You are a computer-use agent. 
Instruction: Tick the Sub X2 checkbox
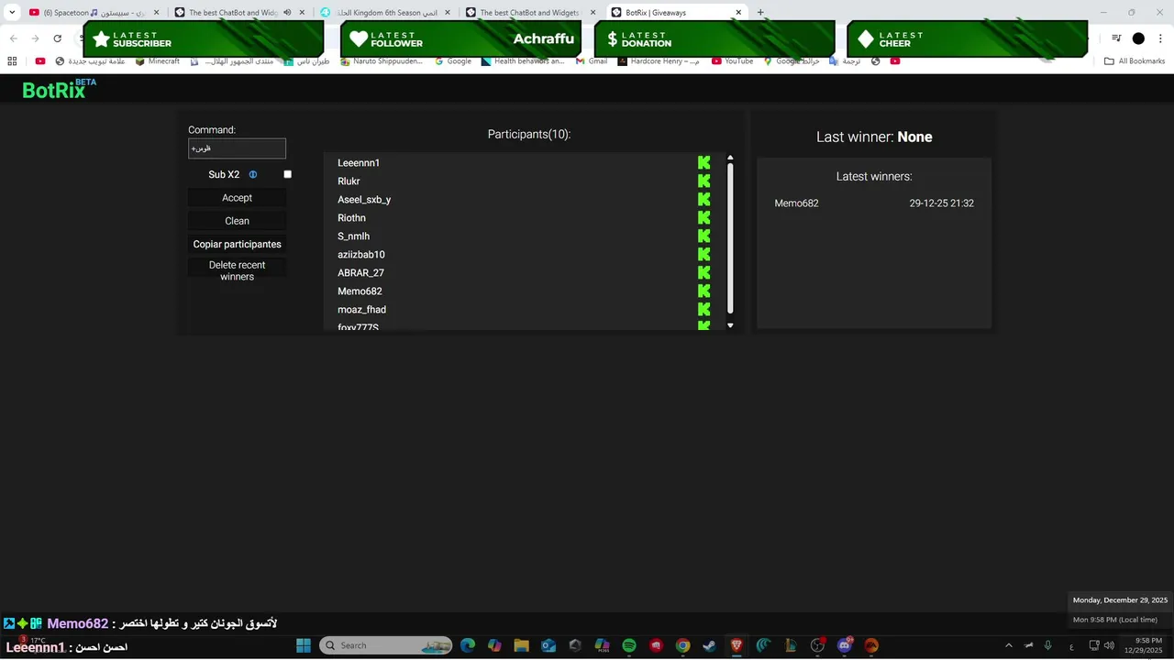(287, 174)
